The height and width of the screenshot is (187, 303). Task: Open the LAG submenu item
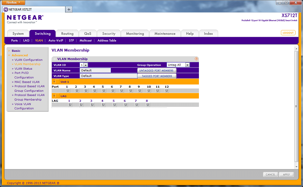click(26, 40)
